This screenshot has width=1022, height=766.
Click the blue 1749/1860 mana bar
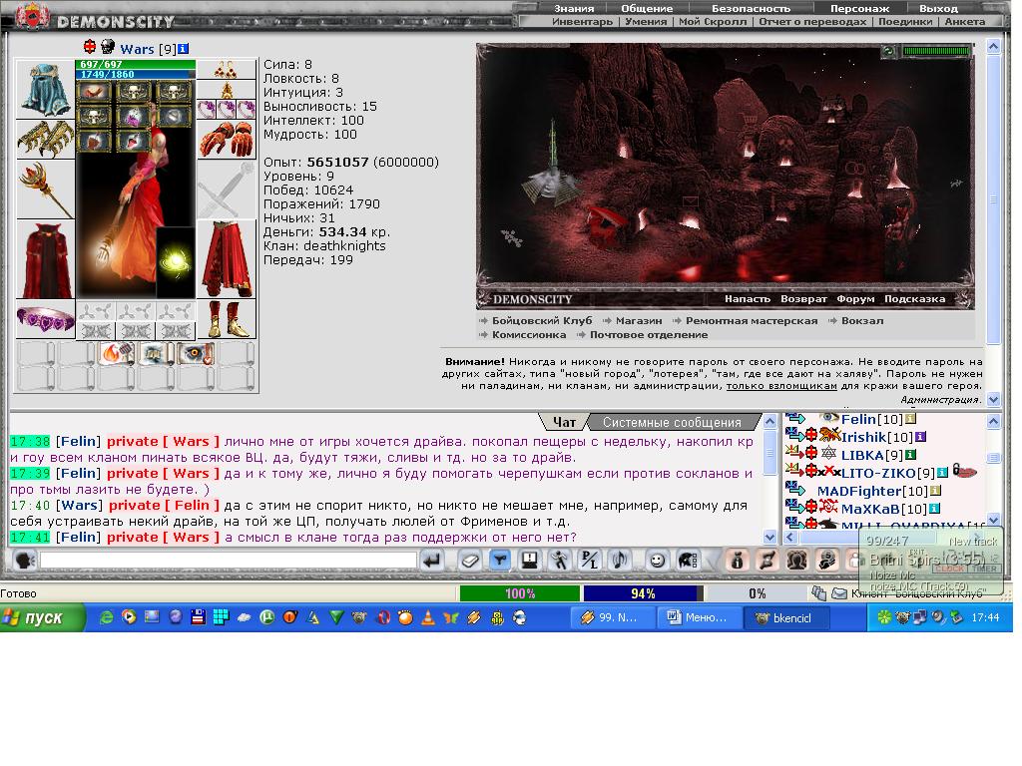(136, 74)
